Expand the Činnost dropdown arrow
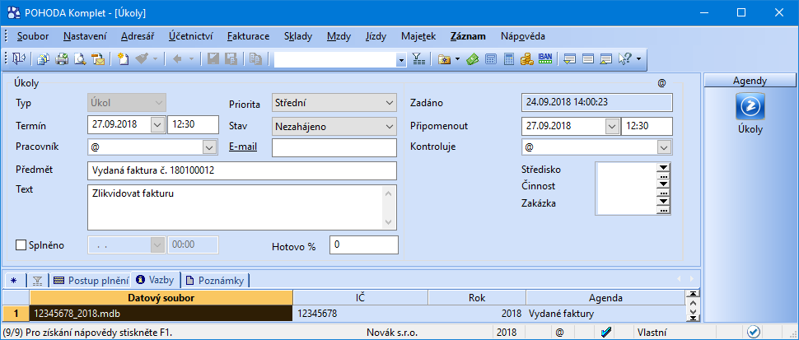799x340 pixels. pyautogui.click(x=663, y=184)
